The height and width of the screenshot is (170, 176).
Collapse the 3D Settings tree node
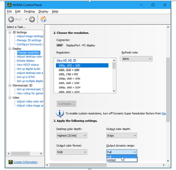[10, 33]
